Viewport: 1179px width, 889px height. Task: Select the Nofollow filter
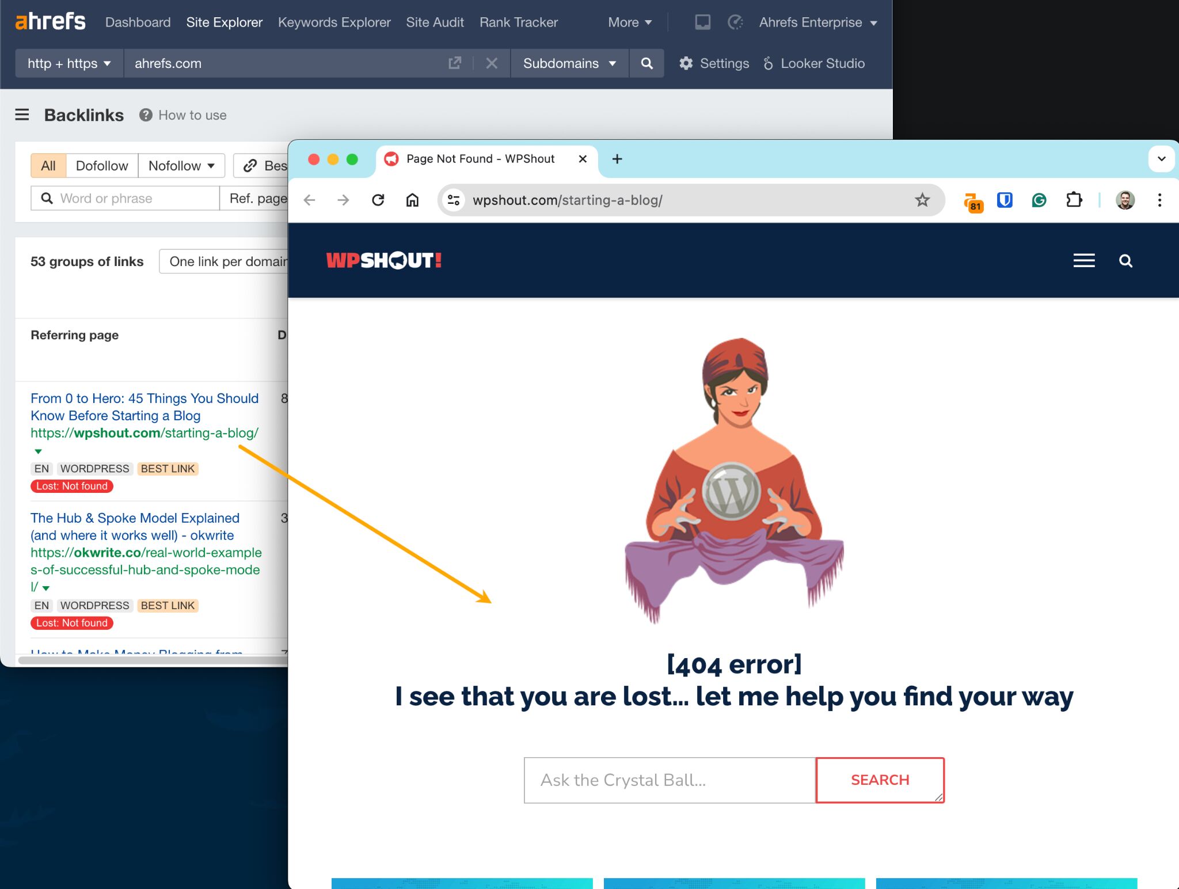pyautogui.click(x=174, y=165)
